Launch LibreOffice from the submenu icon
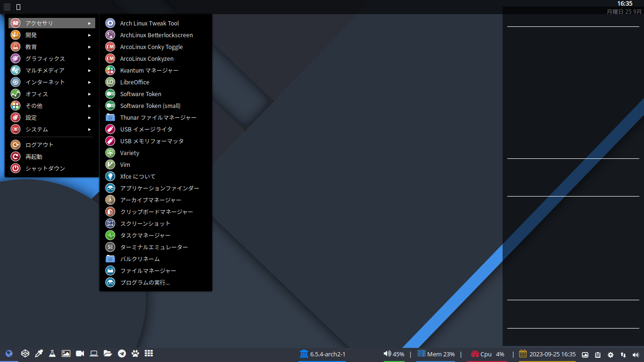 [110, 82]
